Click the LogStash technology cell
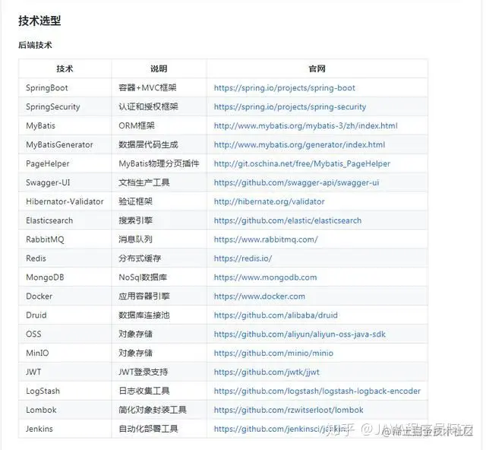The width and height of the screenshot is (486, 450). pyautogui.click(x=65, y=391)
